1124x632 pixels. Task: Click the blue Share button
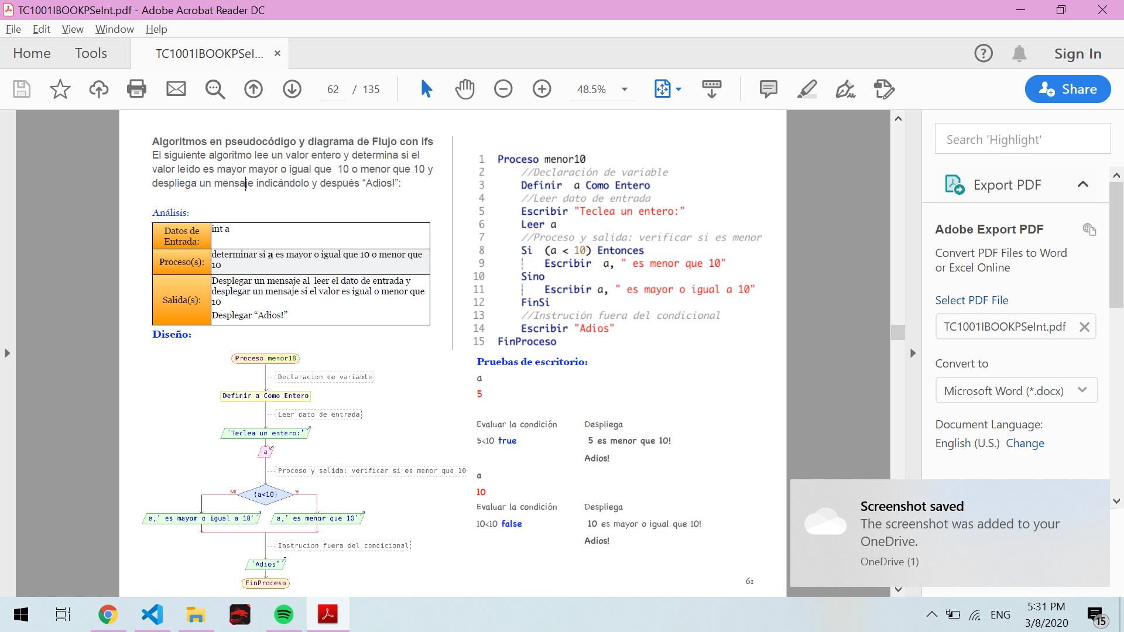pyautogui.click(x=1067, y=89)
